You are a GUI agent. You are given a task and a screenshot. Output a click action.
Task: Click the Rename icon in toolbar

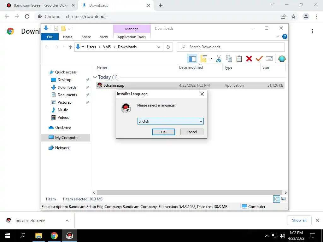coord(269,59)
